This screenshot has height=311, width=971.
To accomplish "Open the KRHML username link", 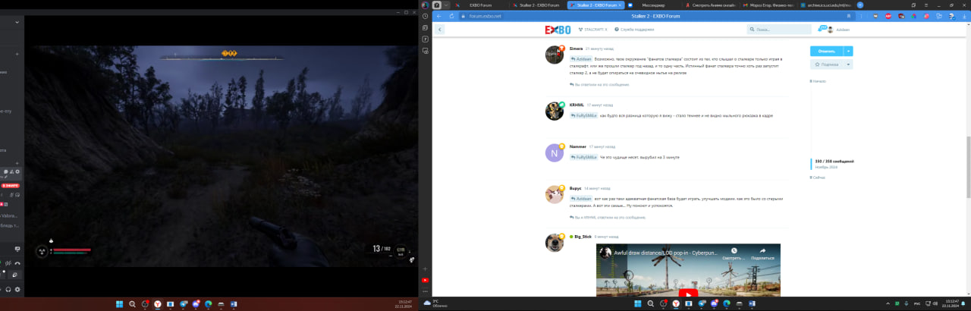I will point(577,105).
